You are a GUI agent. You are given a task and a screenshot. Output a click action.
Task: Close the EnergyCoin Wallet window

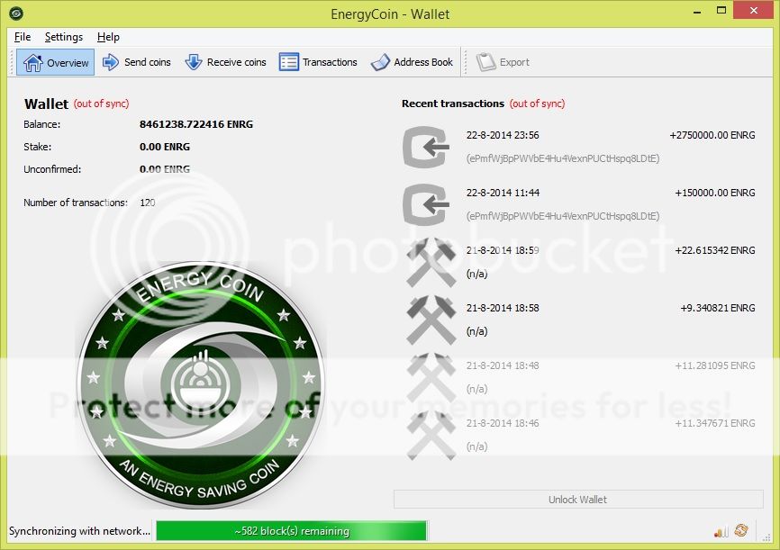point(753,11)
